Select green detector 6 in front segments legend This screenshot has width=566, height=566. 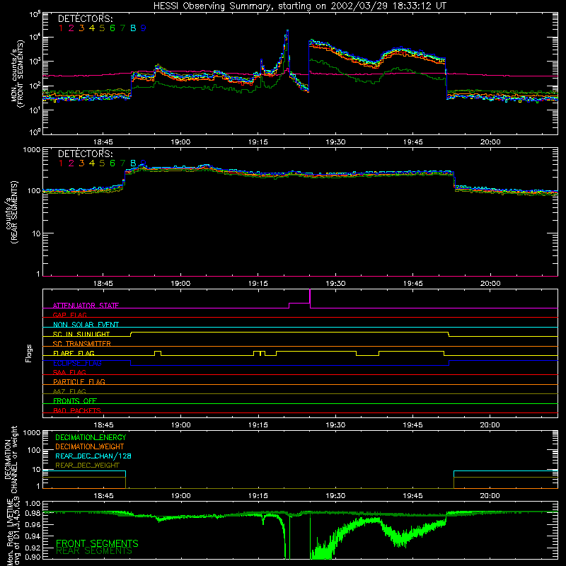[x=112, y=28]
